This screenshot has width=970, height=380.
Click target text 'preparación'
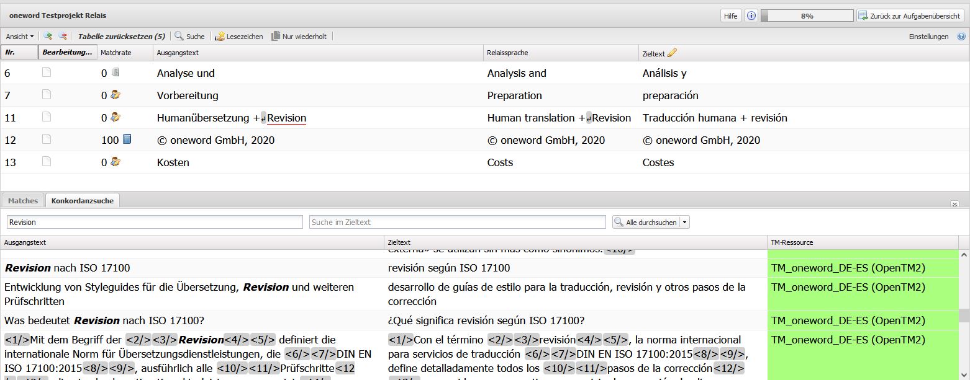(671, 95)
